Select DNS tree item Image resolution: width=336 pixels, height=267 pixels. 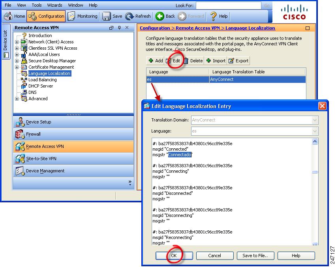32,92
